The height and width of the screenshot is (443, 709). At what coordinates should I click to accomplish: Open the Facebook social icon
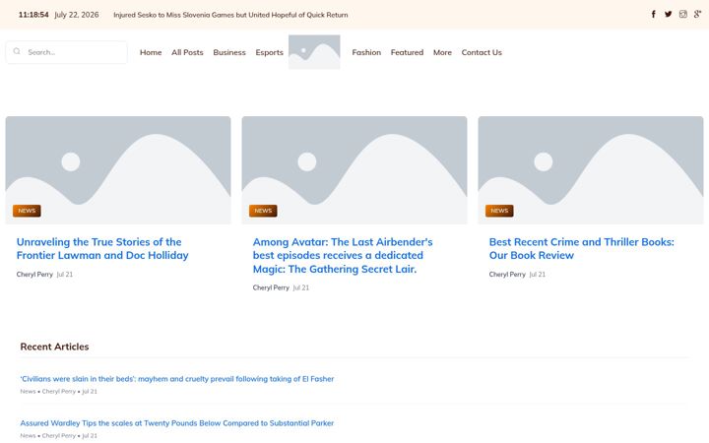[x=654, y=14]
